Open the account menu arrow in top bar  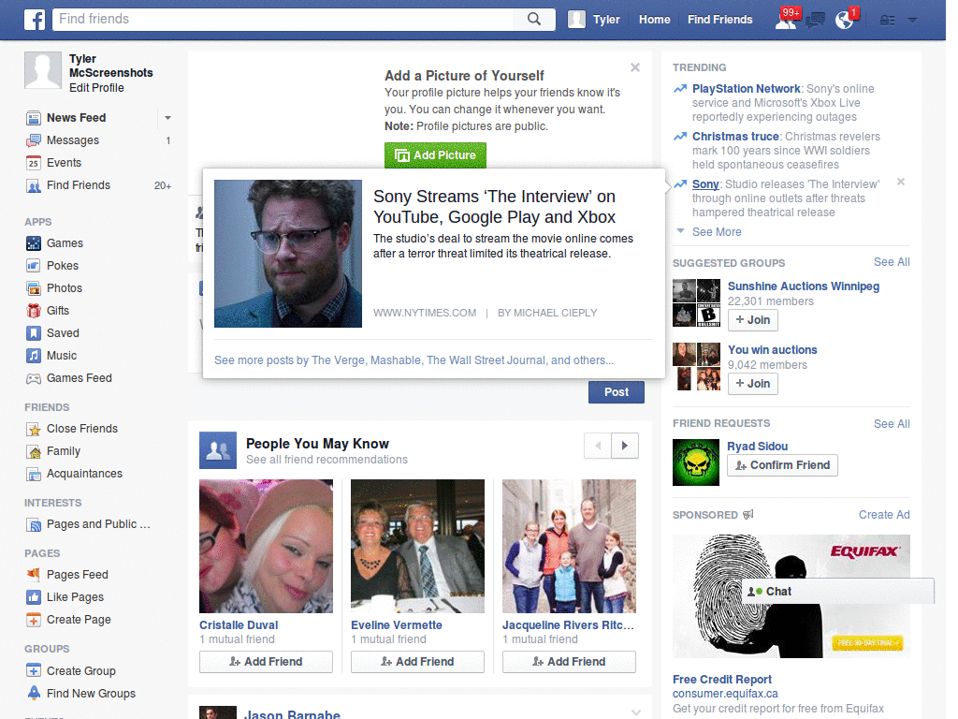[912, 21]
